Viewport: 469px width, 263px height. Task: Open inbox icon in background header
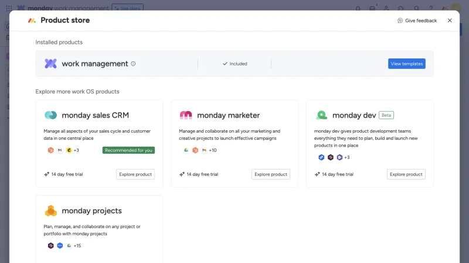pyautogui.click(x=372, y=8)
